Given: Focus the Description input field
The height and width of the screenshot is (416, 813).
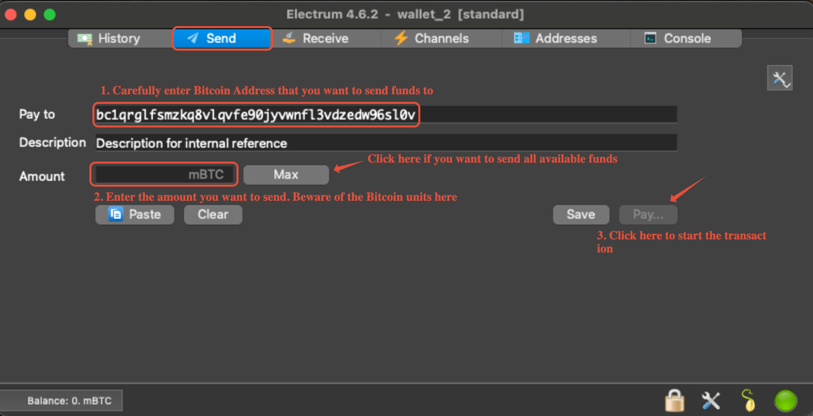Looking at the screenshot, I should tap(386, 143).
